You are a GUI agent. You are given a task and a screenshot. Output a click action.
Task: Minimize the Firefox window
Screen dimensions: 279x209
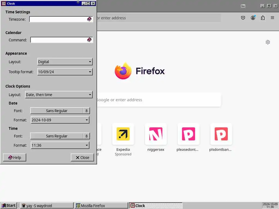[x=262, y=6]
